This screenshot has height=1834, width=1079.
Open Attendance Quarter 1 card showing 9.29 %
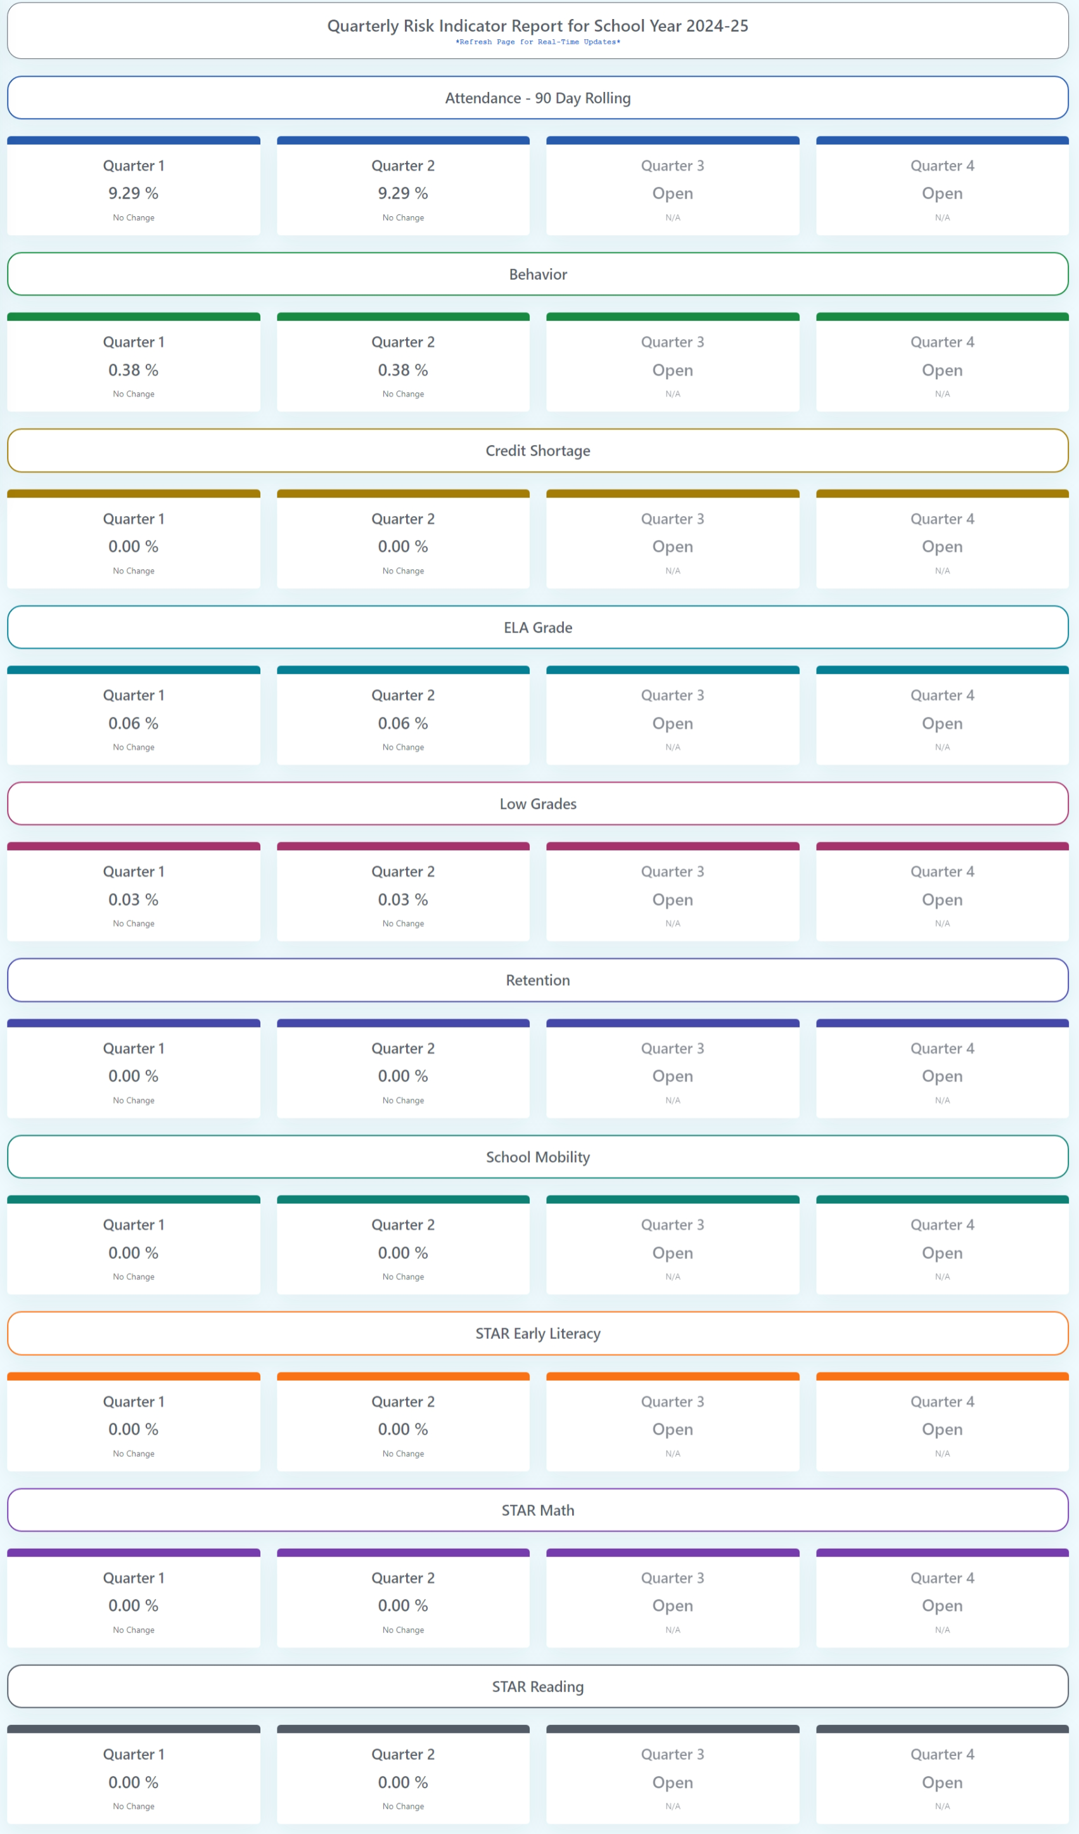point(134,189)
